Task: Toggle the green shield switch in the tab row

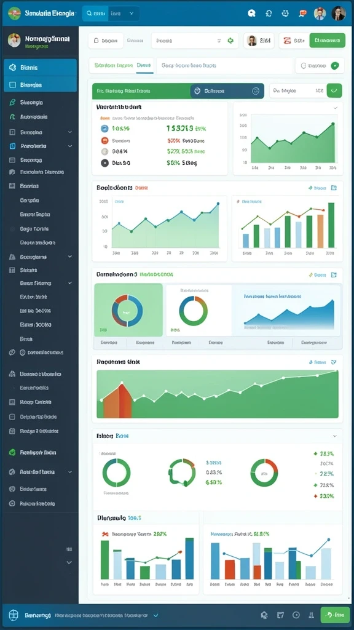Action: coord(334,65)
